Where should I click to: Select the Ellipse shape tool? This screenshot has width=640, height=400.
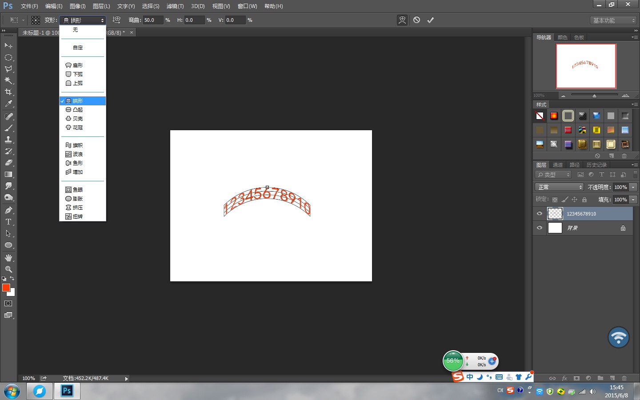8,245
